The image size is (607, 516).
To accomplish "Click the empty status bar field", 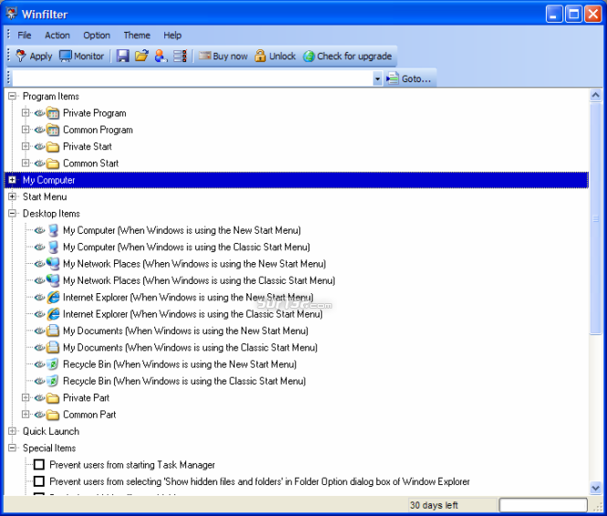I will [x=543, y=505].
